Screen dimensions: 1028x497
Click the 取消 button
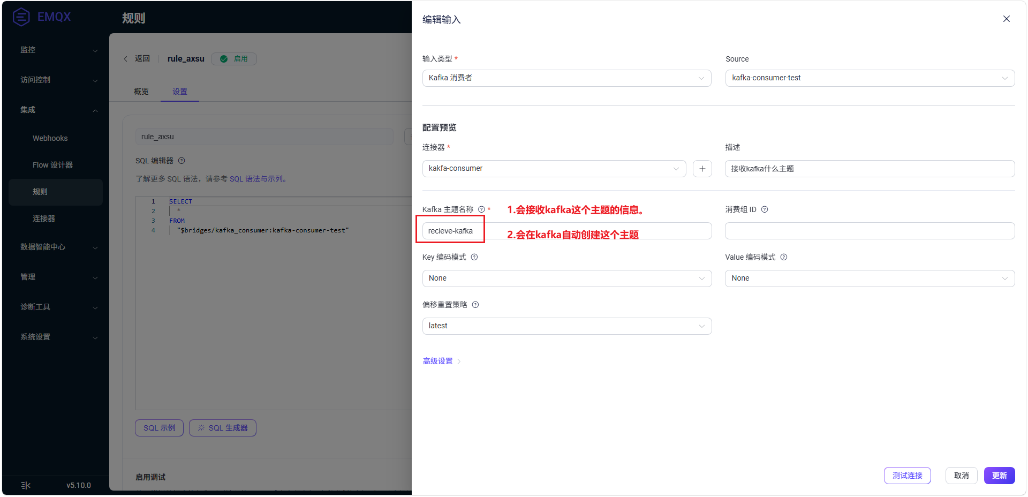(961, 476)
